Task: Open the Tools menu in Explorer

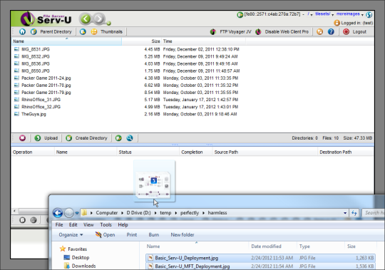Action: pyautogui.click(x=106, y=225)
